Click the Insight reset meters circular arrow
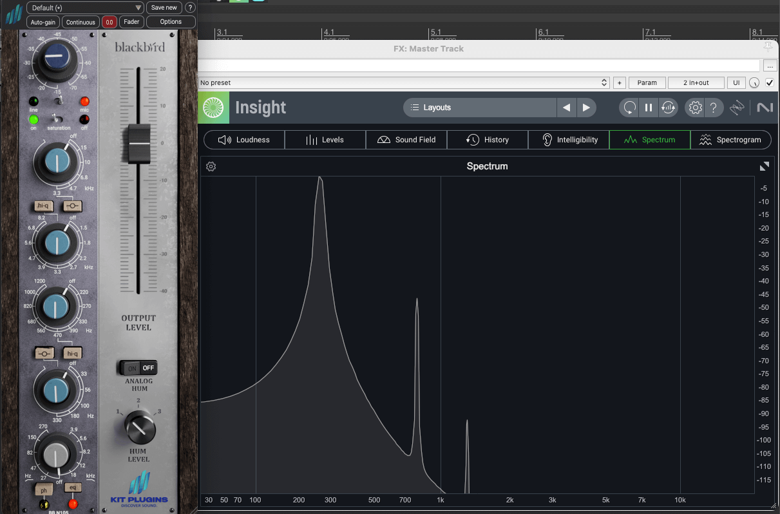 (629, 108)
